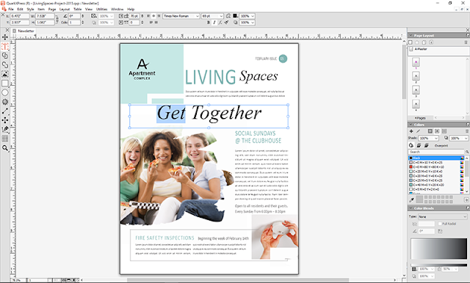Toggle left text alignment

[x=148, y=16]
